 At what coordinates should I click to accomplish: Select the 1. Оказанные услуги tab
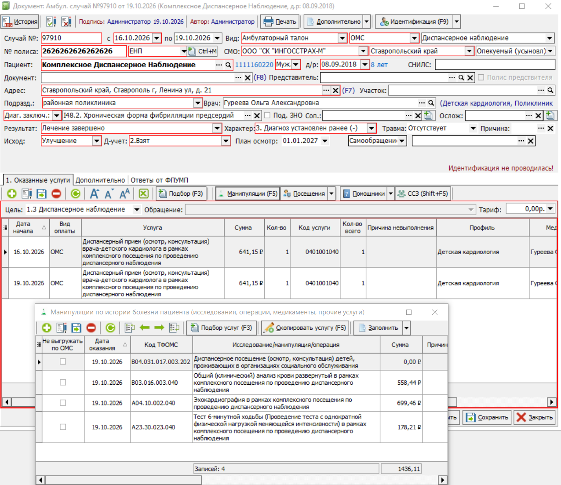click(38, 180)
